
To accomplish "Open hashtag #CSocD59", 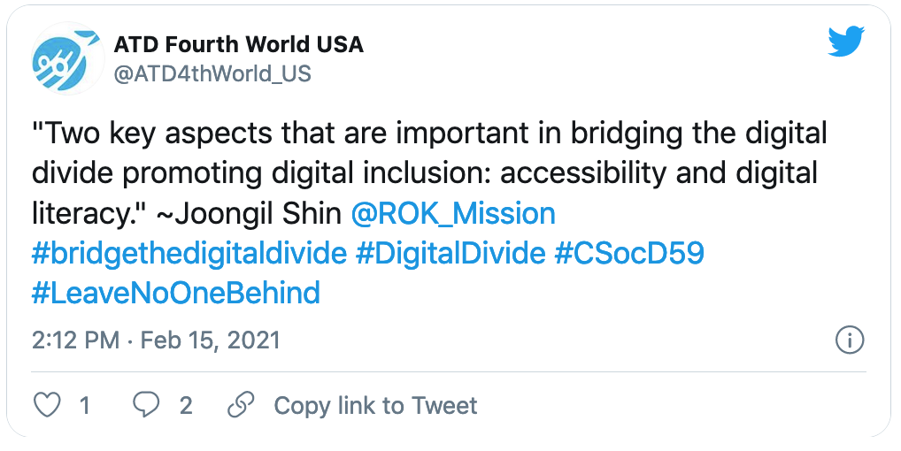I will coord(629,253).
